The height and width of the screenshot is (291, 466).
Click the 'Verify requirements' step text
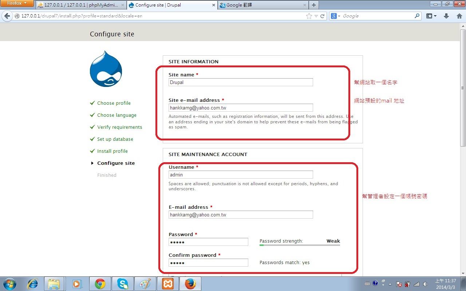(x=119, y=127)
